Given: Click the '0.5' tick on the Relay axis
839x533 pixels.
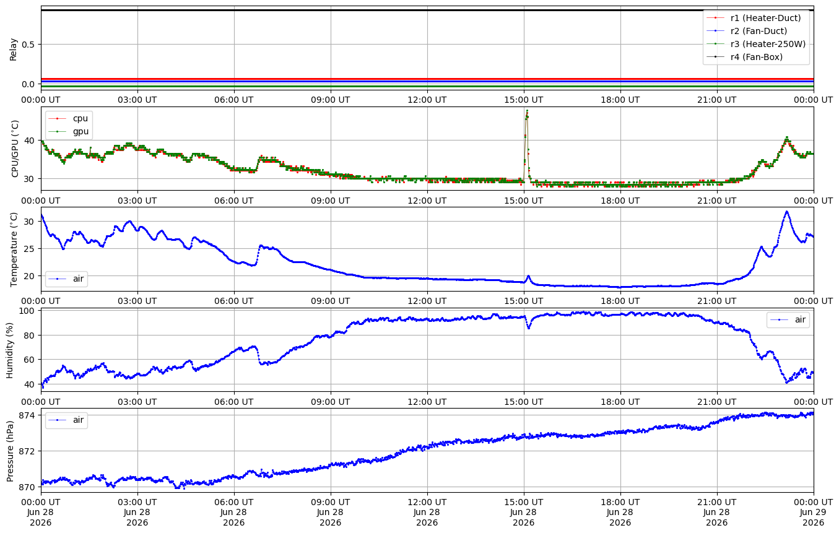Looking at the screenshot, I should tap(29, 45).
